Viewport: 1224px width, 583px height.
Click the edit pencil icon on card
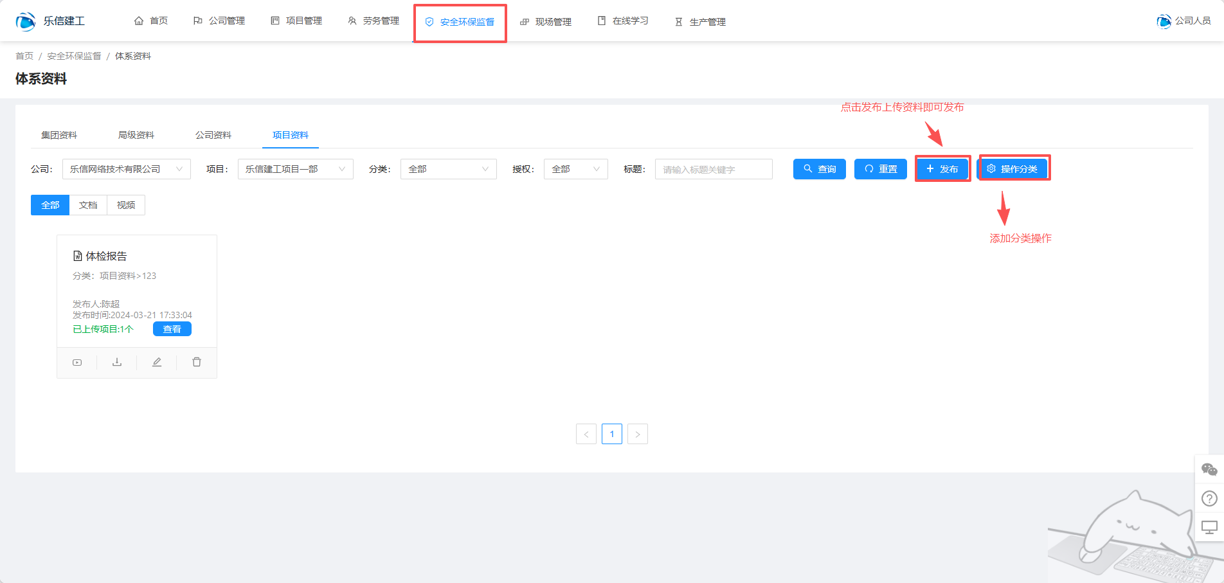(157, 363)
